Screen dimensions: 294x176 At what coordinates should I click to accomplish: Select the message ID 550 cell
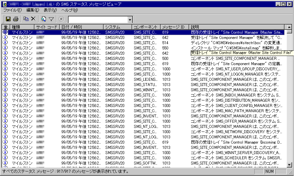click(x=166, y=48)
